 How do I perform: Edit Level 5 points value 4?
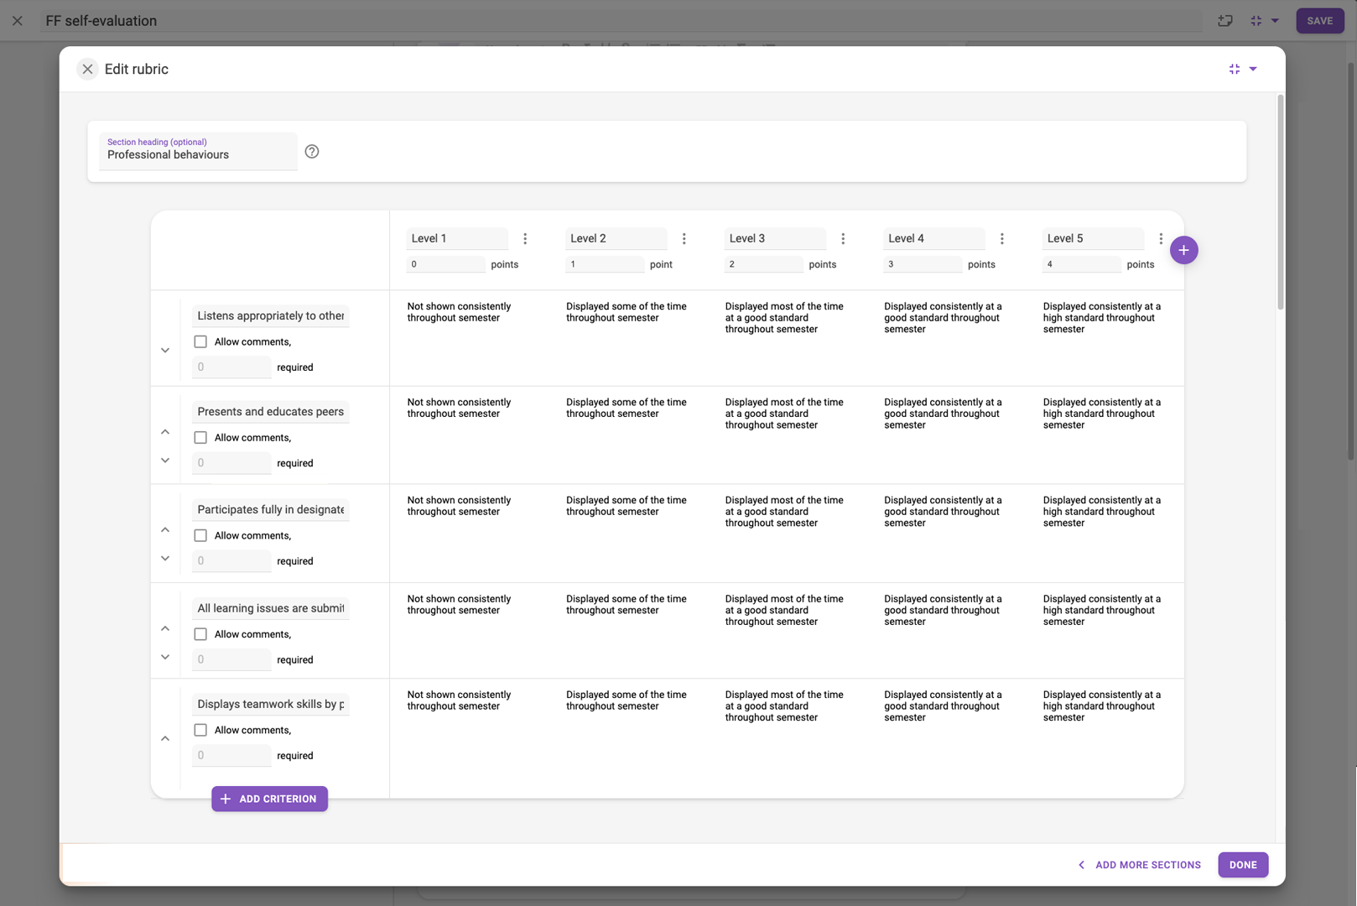tap(1081, 264)
